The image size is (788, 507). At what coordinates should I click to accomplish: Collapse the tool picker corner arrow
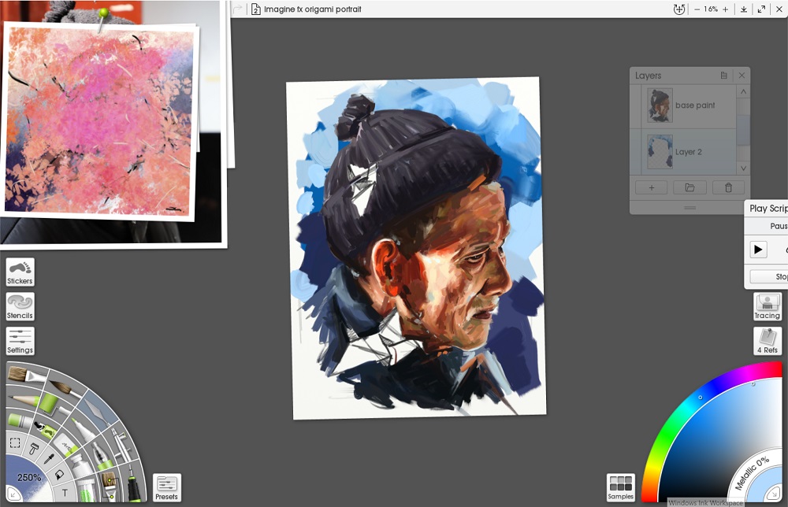pos(13,494)
